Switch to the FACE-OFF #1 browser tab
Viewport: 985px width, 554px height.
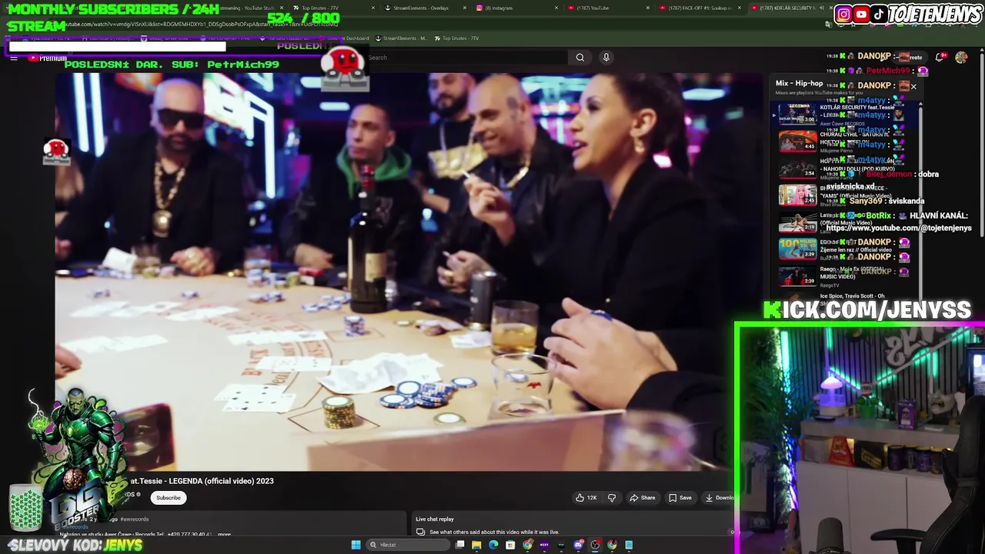(700, 8)
